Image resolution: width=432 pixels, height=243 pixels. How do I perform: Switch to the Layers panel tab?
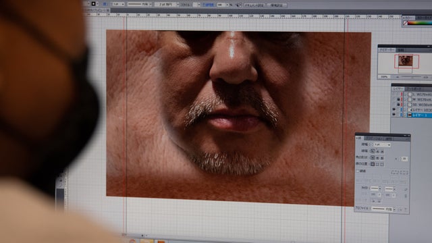[x=398, y=88]
